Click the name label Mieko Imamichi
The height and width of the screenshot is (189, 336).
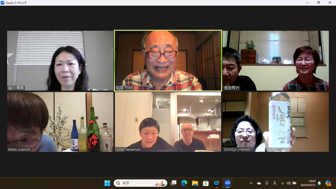tap(19, 149)
